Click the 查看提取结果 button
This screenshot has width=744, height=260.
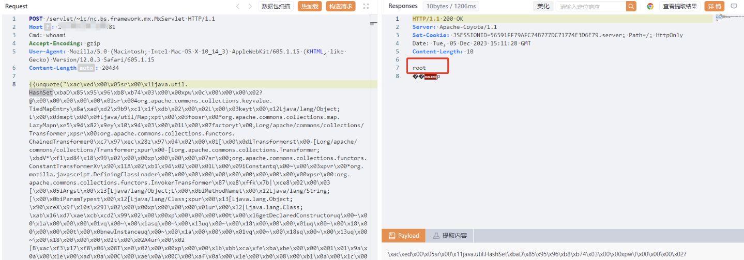click(x=680, y=6)
